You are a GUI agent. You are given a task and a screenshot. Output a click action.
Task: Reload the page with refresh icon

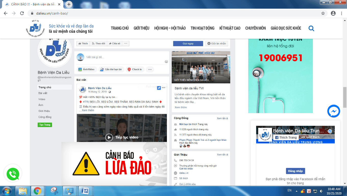tap(22, 13)
